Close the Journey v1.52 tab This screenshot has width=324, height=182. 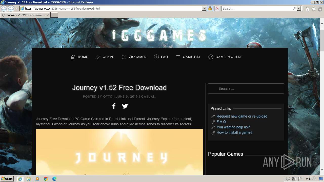[48, 15]
